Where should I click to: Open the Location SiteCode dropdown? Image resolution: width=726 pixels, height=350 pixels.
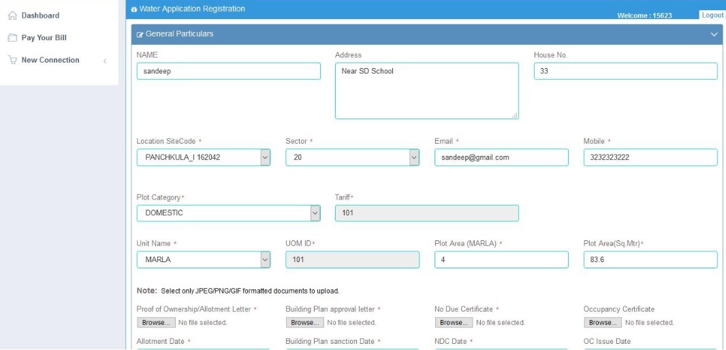click(204, 157)
